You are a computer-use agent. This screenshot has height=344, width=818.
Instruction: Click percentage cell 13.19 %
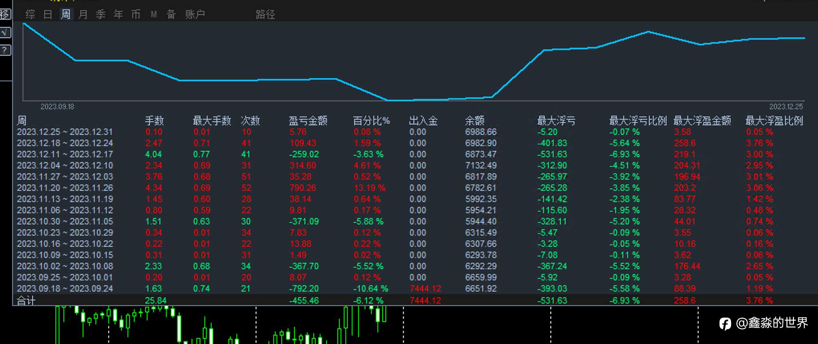(369, 188)
